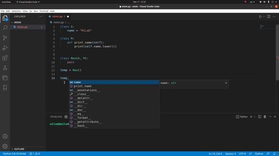Select '__format__' suggestion
The width and height of the screenshot is (279, 156).
114,118
